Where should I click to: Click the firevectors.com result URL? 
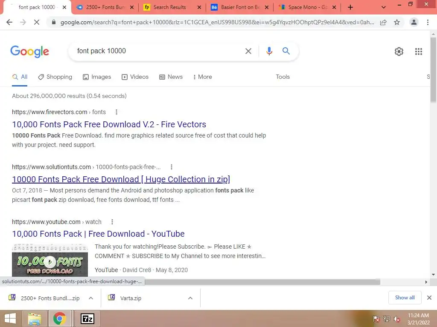pyautogui.click(x=59, y=112)
